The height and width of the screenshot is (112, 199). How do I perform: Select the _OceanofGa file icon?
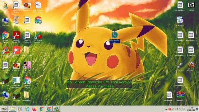click(x=191, y=51)
